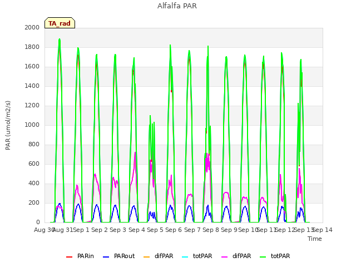Select totPAR label beside the cyan swatch
356x267 pixels.
(202, 256)
